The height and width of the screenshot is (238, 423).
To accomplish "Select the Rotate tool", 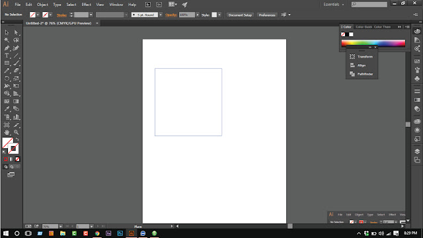I will point(7,79).
